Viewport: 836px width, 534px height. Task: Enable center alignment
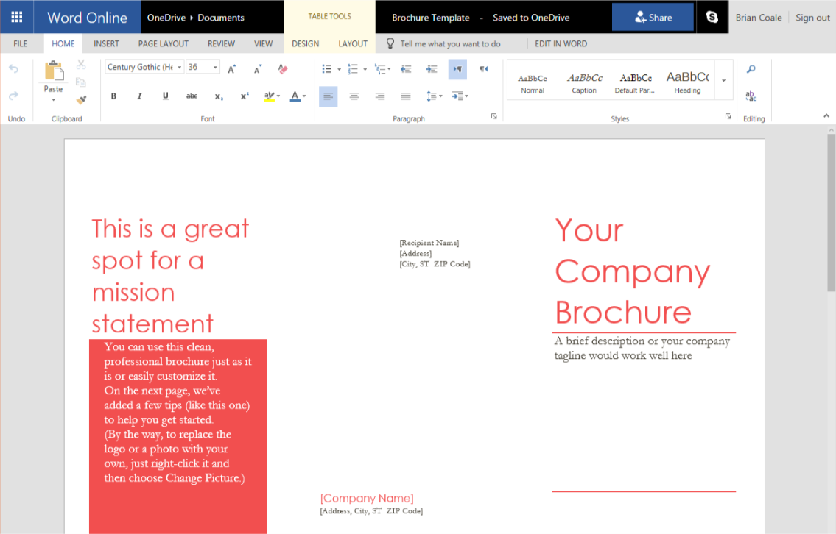[354, 96]
